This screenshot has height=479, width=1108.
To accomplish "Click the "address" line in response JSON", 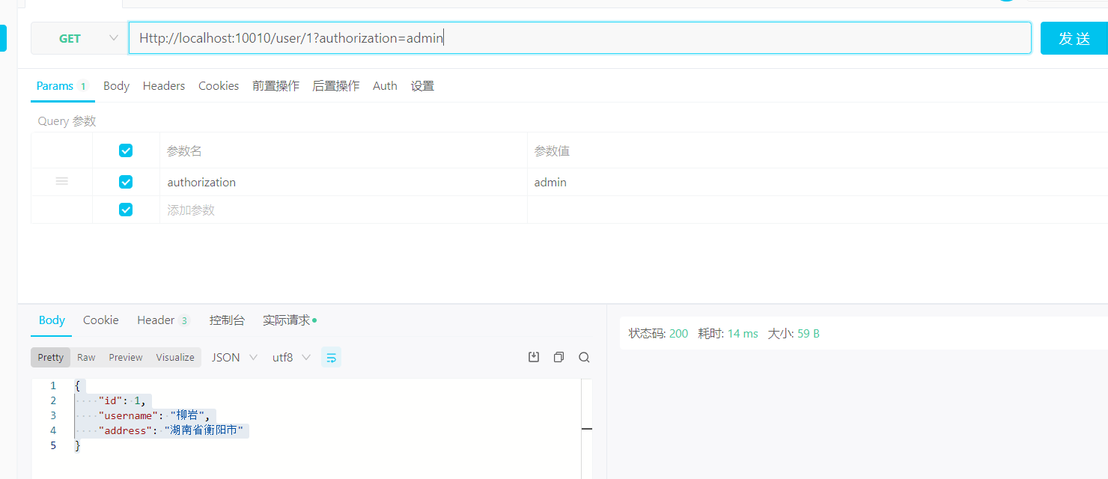I will tap(171, 430).
